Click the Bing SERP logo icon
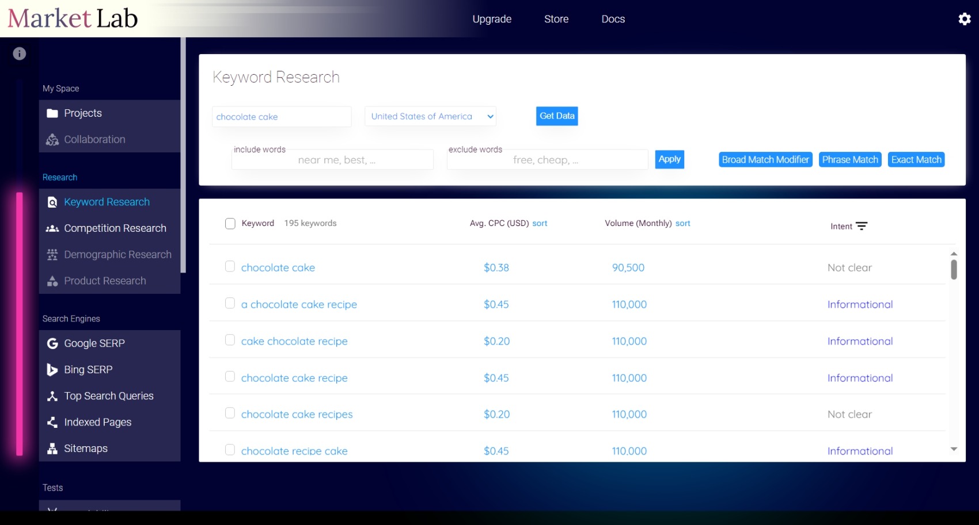979x525 pixels. [52, 370]
